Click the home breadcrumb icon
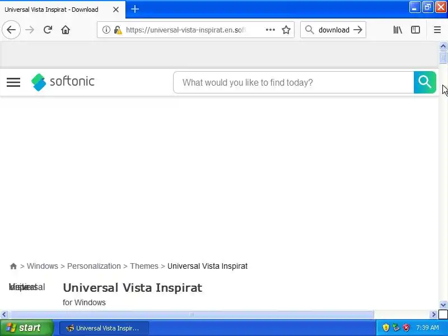This screenshot has width=448, height=336. click(x=13, y=266)
